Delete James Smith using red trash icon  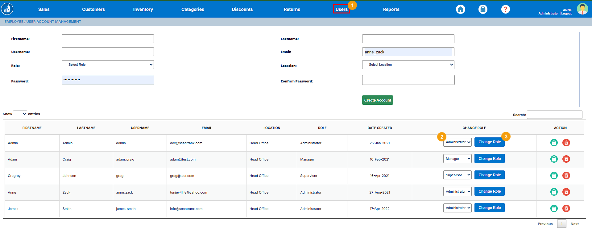pyautogui.click(x=566, y=208)
